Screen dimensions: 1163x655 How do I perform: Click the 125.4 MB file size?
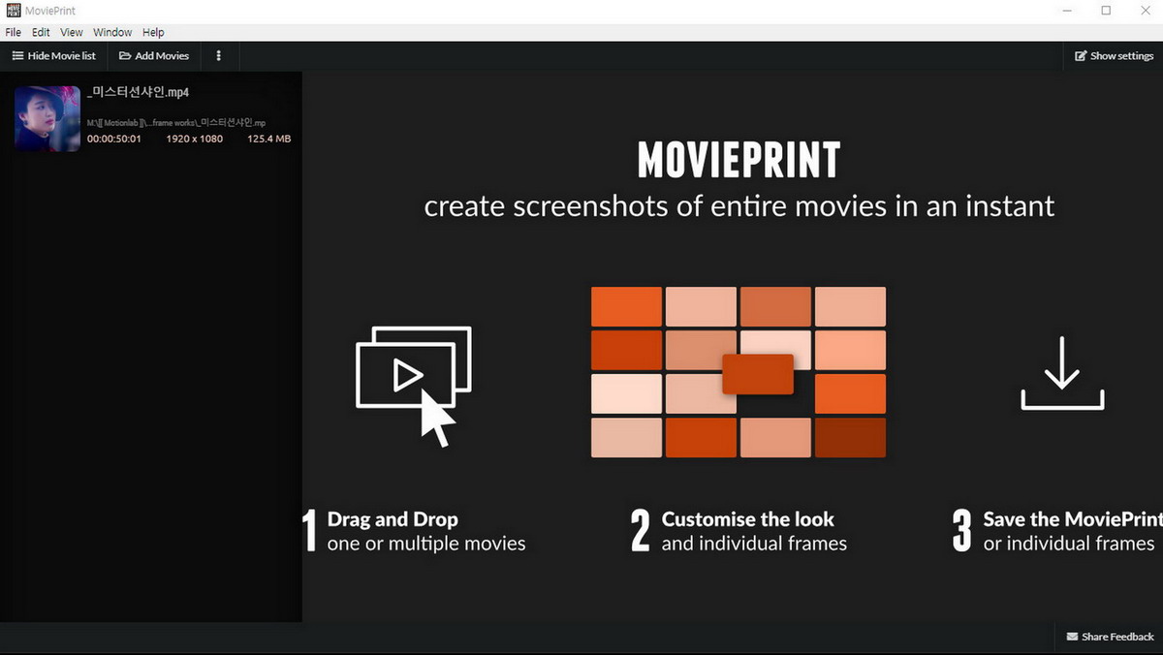(268, 139)
